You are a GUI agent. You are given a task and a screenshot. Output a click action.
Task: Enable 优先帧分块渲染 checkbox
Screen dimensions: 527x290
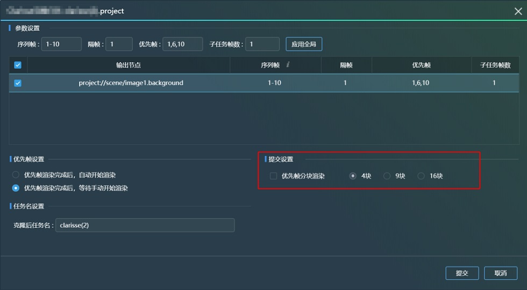click(x=274, y=176)
